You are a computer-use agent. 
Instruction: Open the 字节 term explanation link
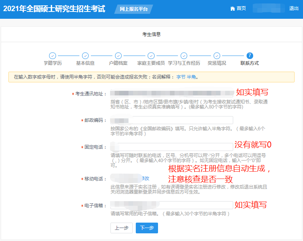181,77
